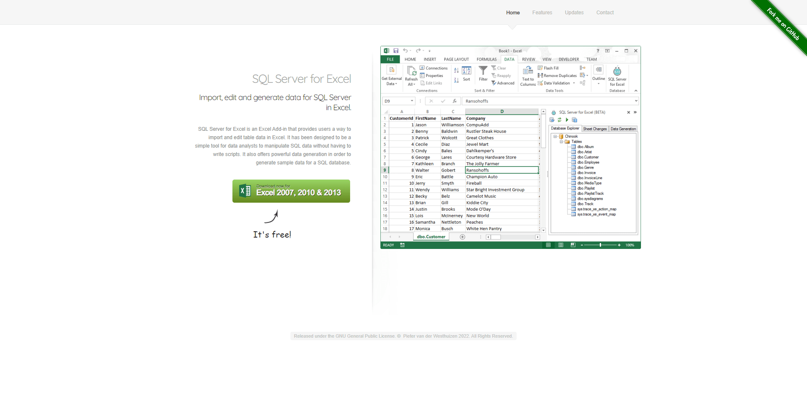This screenshot has height=394, width=807.
Task: Collapse the ribbon with the caret icon
Action: (636, 91)
